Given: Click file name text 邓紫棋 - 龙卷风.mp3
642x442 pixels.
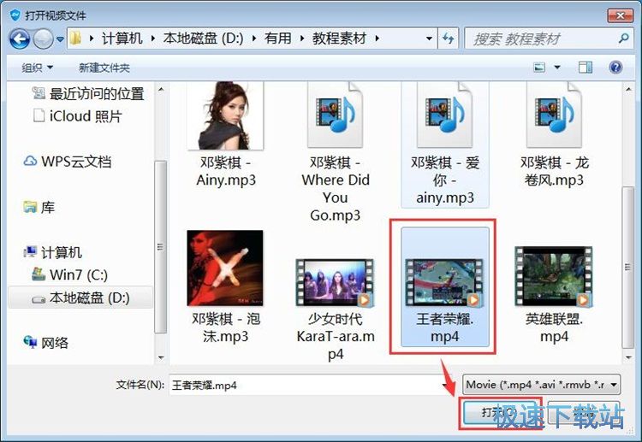Looking at the screenshot, I should point(554,171).
